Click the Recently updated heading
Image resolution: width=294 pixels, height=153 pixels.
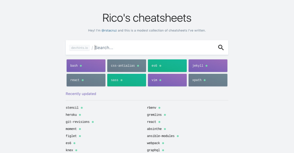(81, 94)
